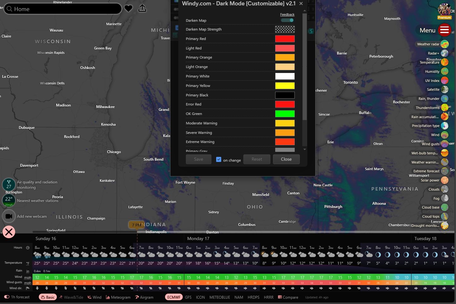Image resolution: width=456 pixels, height=304 pixels.
Task: Show the UV Index layer
Action: tap(445, 81)
